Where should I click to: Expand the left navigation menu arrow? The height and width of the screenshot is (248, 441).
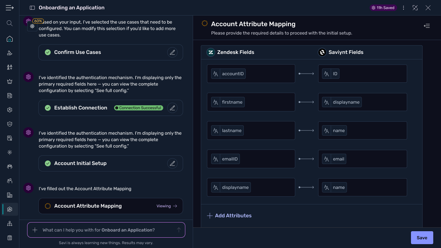tap(10, 8)
